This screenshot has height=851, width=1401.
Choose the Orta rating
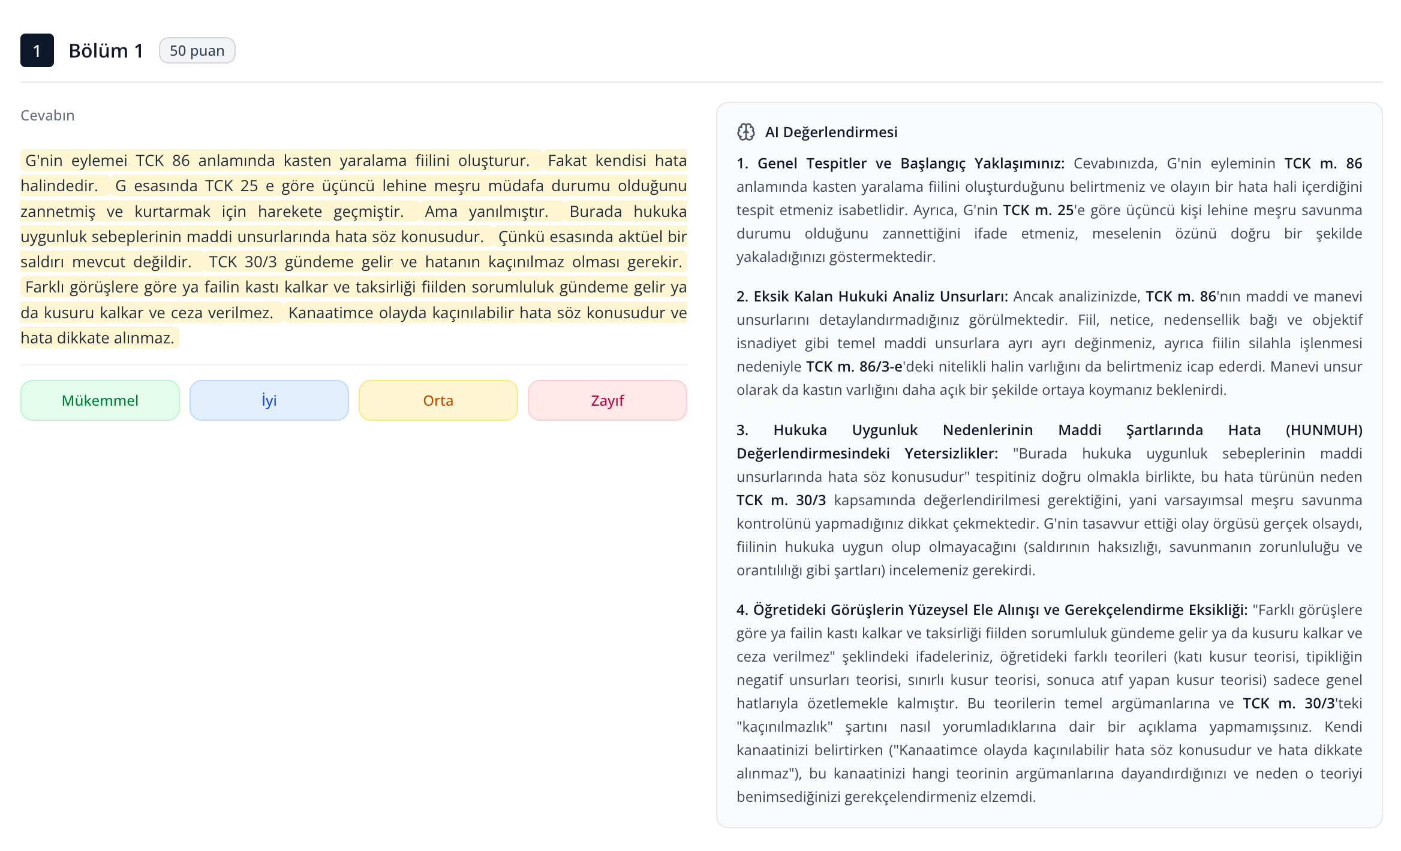point(438,400)
